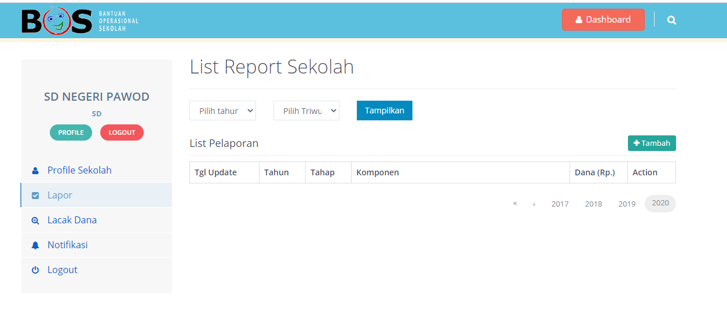Click the blue SD label under school name
This screenshot has height=324, width=727.
point(97,114)
